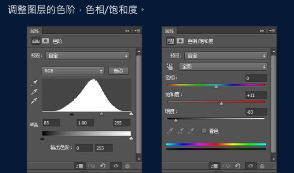This screenshot has height=173, width=294.
Task: Reset Levels adjustment to defaults
Action: point(103,166)
